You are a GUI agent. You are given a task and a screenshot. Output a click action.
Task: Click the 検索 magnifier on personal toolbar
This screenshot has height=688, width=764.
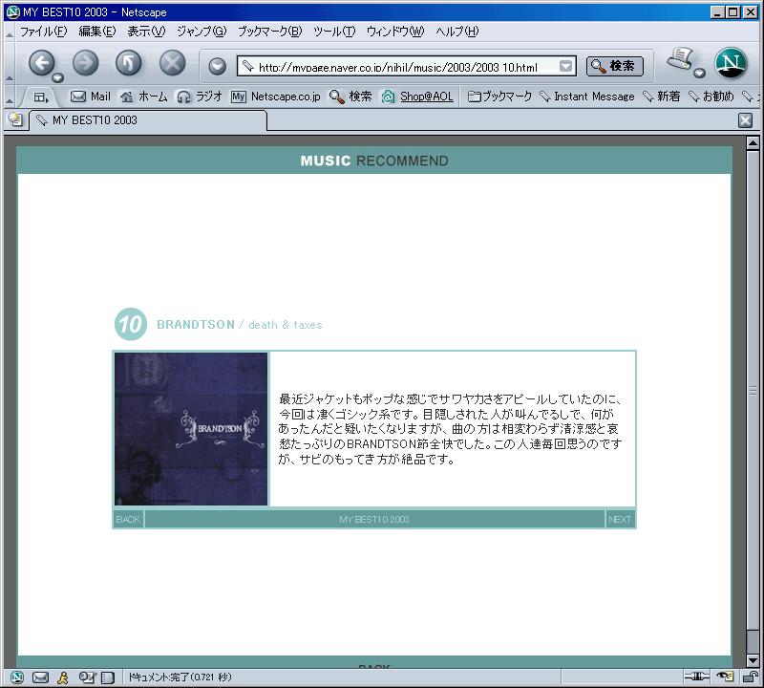click(350, 97)
